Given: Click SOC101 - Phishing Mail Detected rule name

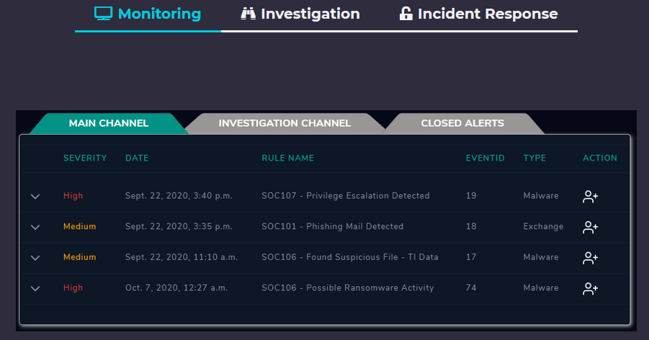Looking at the screenshot, I should [x=333, y=227].
